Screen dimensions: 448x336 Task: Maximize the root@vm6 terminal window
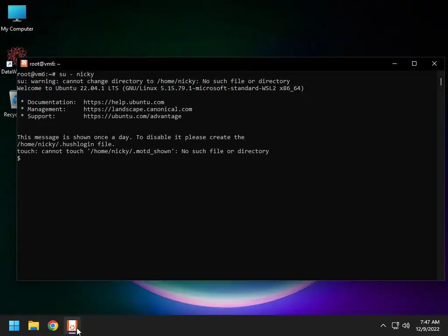[414, 63]
